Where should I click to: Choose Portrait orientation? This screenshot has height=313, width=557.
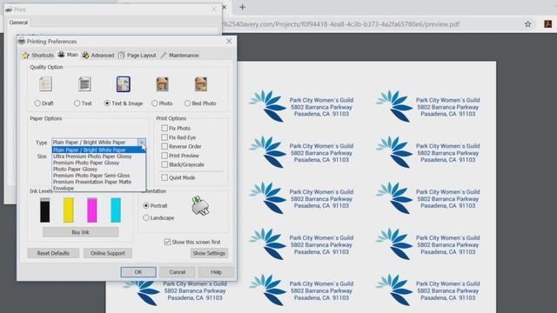[x=146, y=205]
